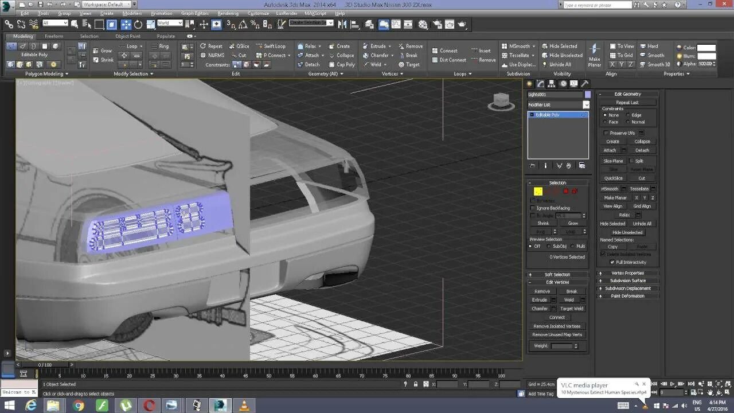The width and height of the screenshot is (734, 413).
Task: Click the object color swatch beside Lights001
Action: point(588,93)
